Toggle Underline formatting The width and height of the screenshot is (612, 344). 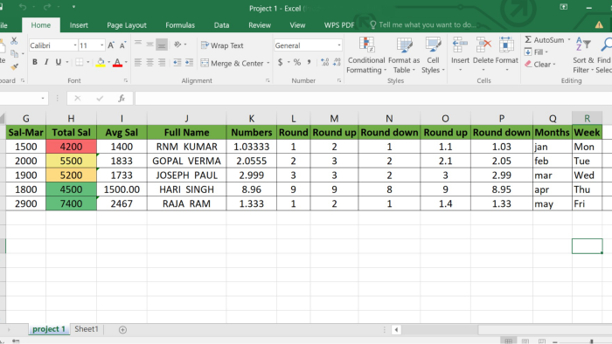[59, 62]
